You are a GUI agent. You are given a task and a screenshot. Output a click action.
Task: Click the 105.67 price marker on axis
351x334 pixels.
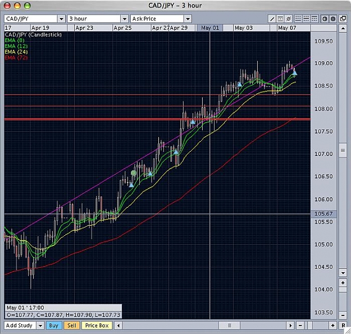pos(323,214)
